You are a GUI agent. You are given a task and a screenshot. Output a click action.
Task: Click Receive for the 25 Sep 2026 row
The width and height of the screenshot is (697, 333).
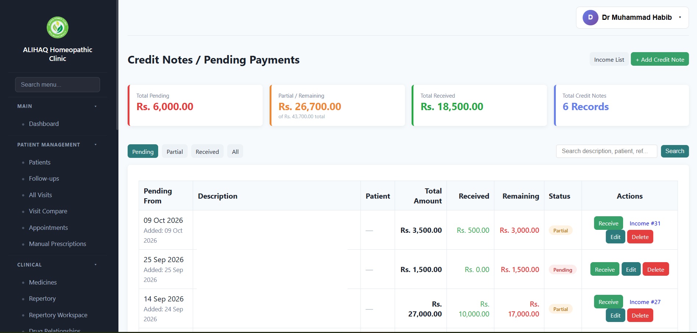coord(605,269)
